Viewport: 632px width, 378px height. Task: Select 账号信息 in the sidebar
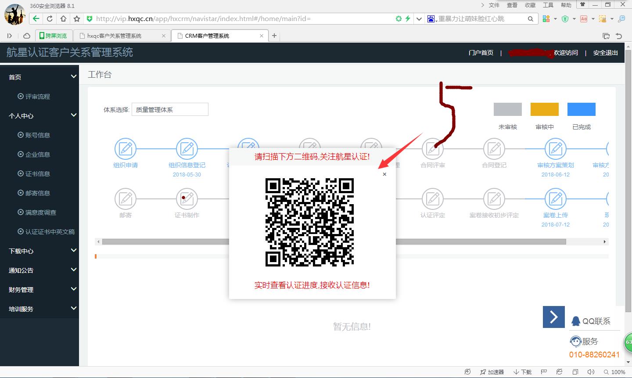coord(37,135)
